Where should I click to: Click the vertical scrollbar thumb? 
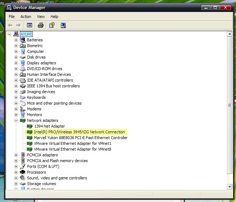tap(230, 105)
